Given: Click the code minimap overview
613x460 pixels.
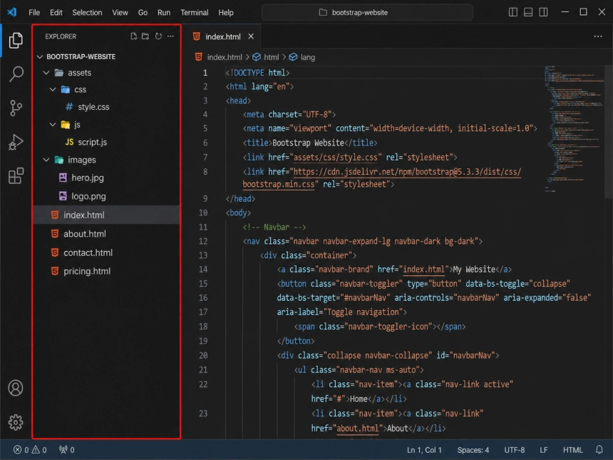Looking at the screenshot, I should pyautogui.click(x=573, y=129).
